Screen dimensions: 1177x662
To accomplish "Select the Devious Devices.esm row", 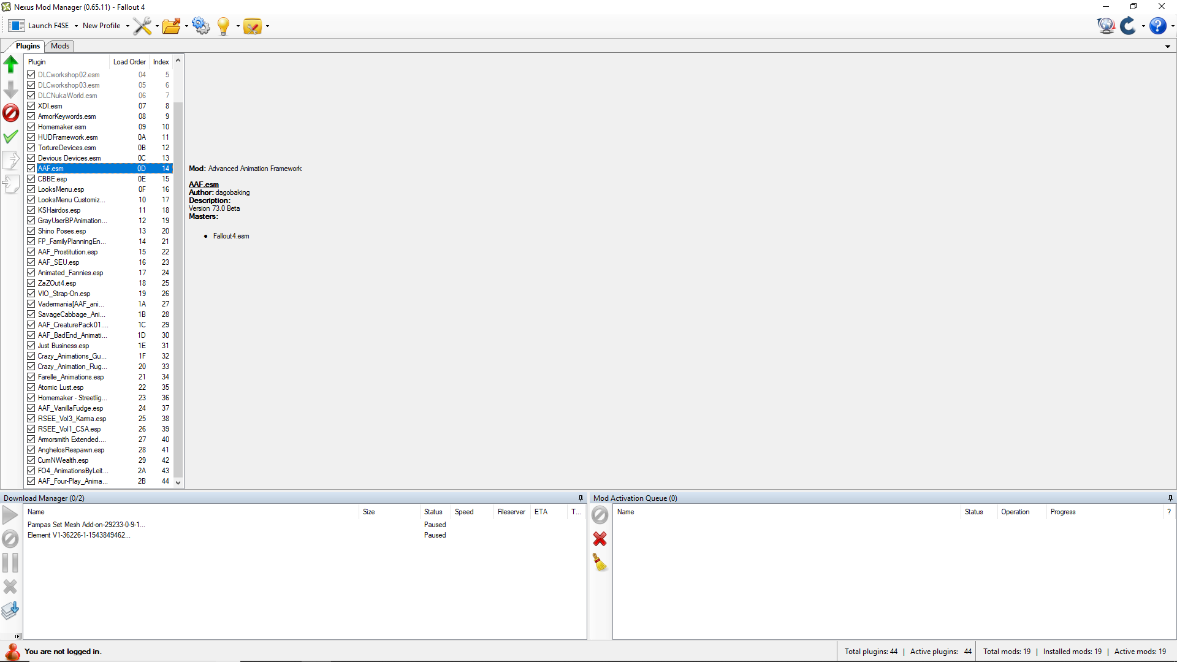I will [x=99, y=158].
